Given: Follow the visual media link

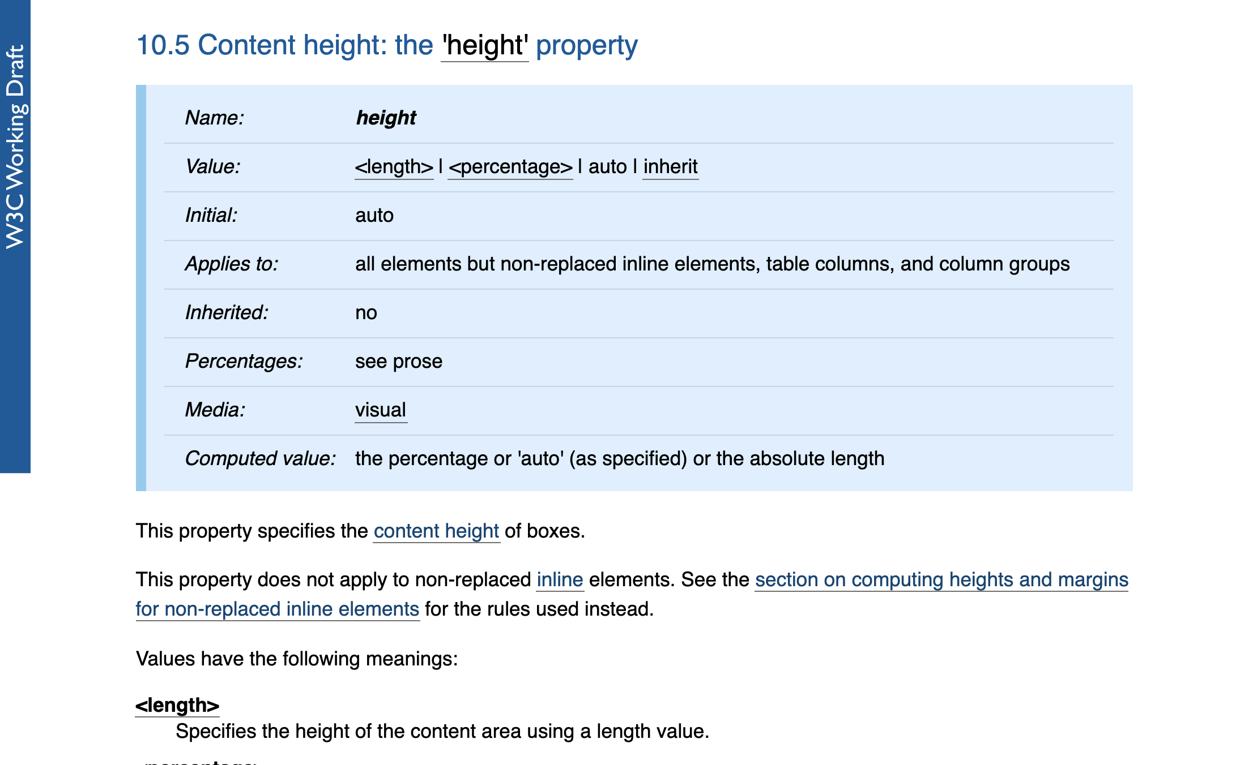Looking at the screenshot, I should tap(381, 410).
